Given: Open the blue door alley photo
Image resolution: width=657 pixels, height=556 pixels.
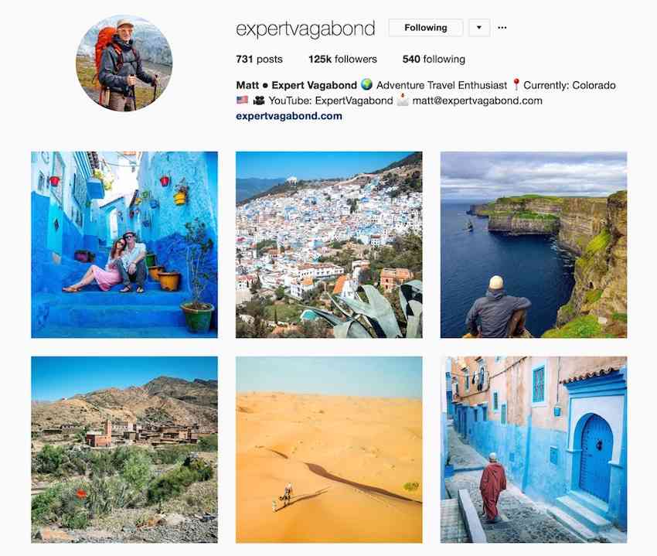Looking at the screenshot, I should click(533, 449).
